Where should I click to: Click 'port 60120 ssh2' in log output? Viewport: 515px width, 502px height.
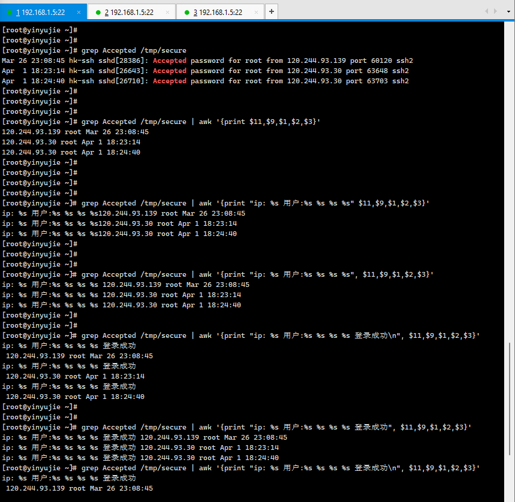click(x=381, y=61)
